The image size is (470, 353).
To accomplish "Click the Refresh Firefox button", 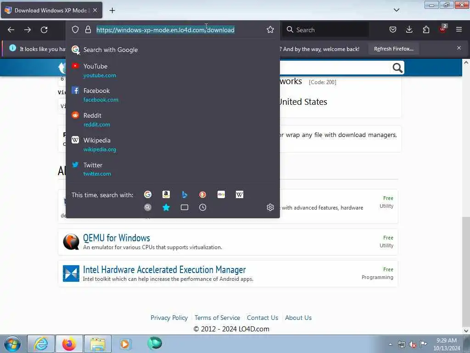I will [x=393, y=49].
